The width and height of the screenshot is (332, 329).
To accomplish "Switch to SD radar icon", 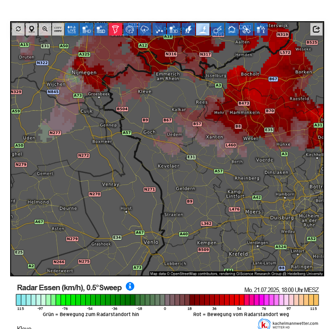I will (x=101, y=29).
